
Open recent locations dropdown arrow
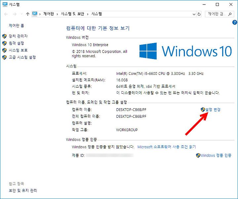click(21, 14)
